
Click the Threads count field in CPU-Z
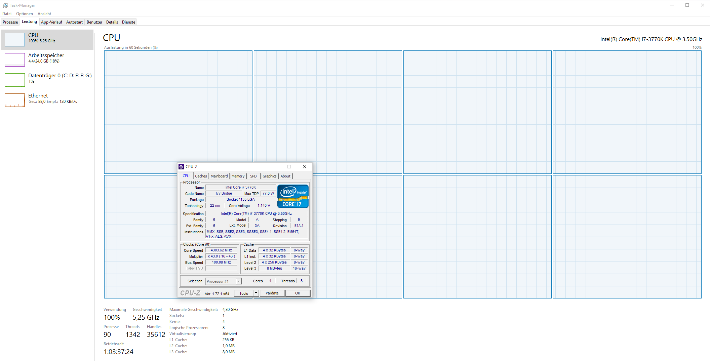(x=302, y=281)
